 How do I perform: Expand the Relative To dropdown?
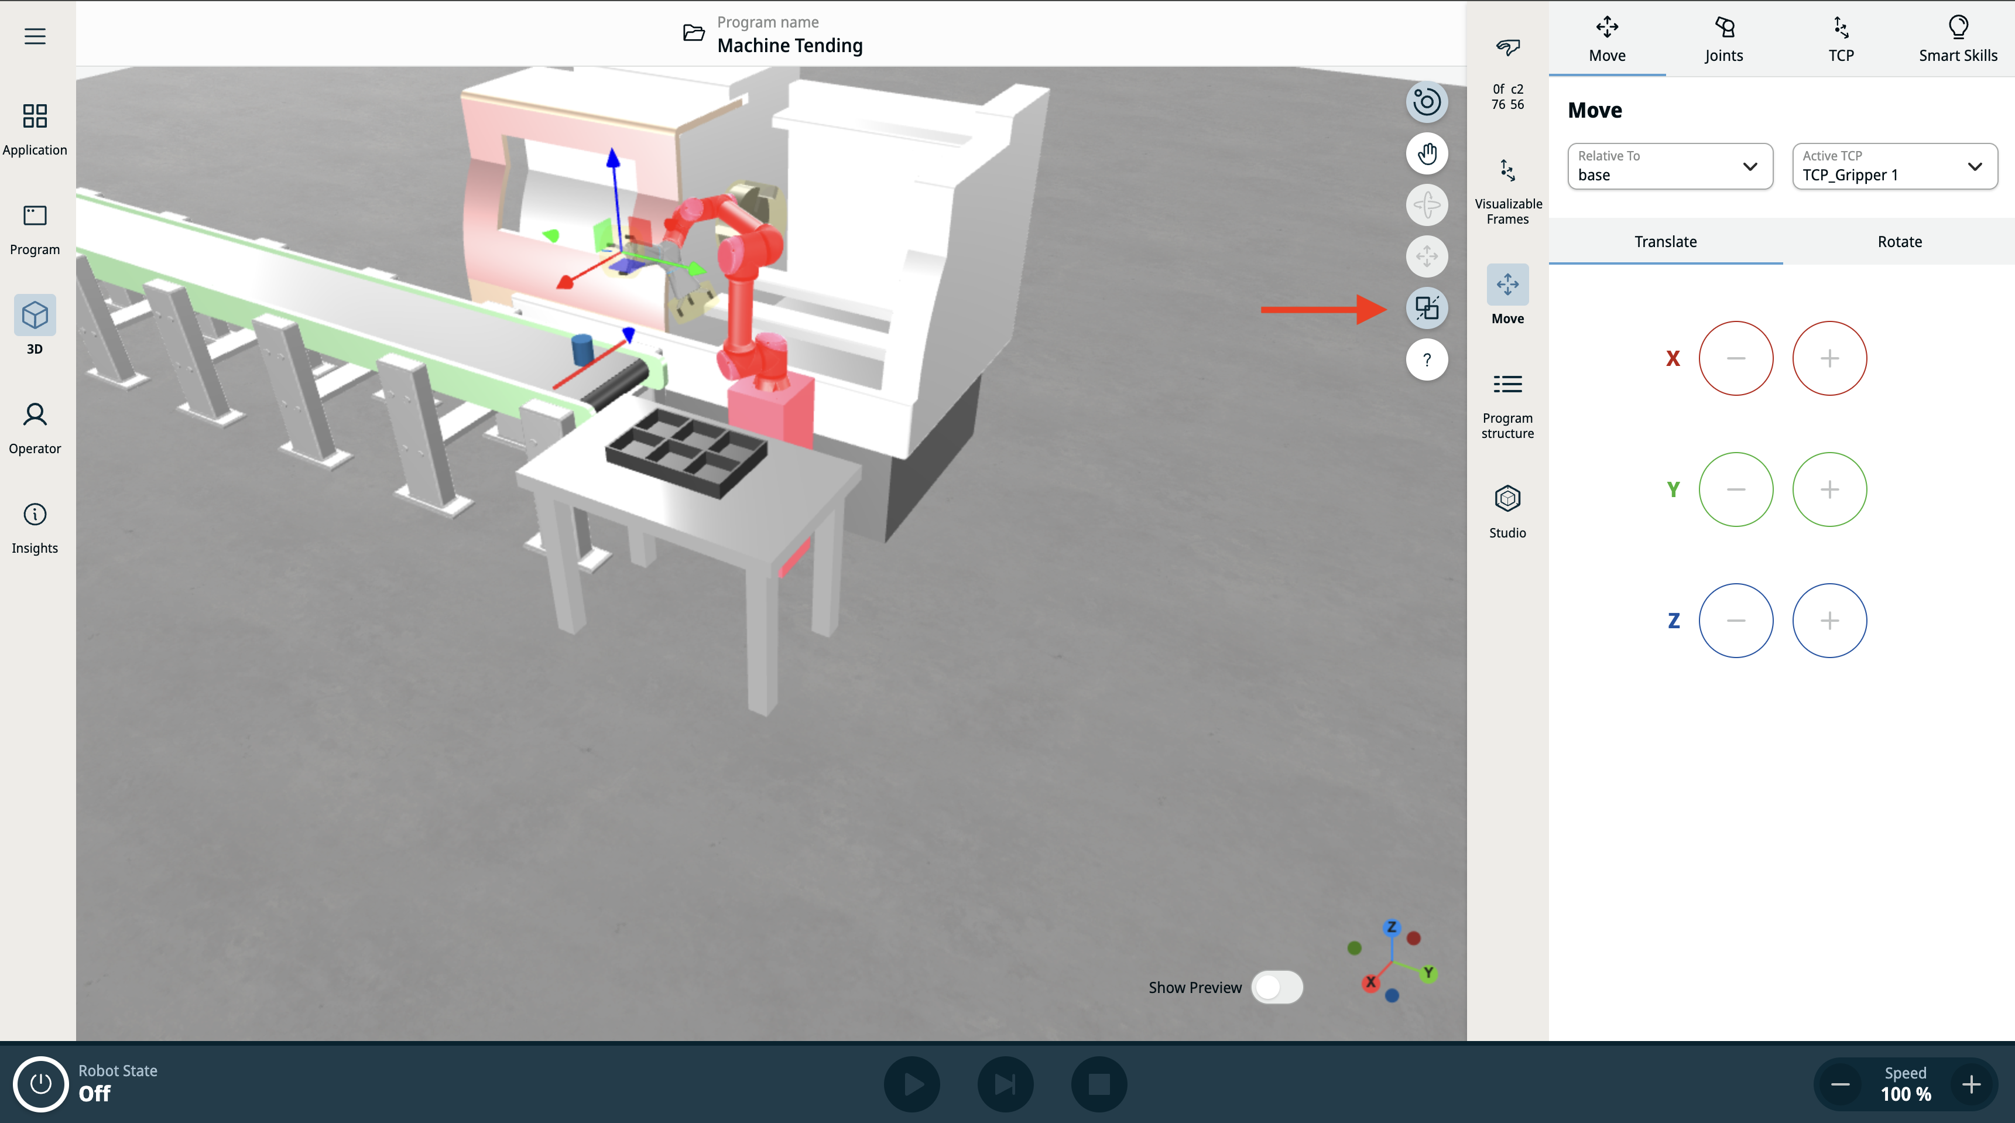pyautogui.click(x=1669, y=166)
